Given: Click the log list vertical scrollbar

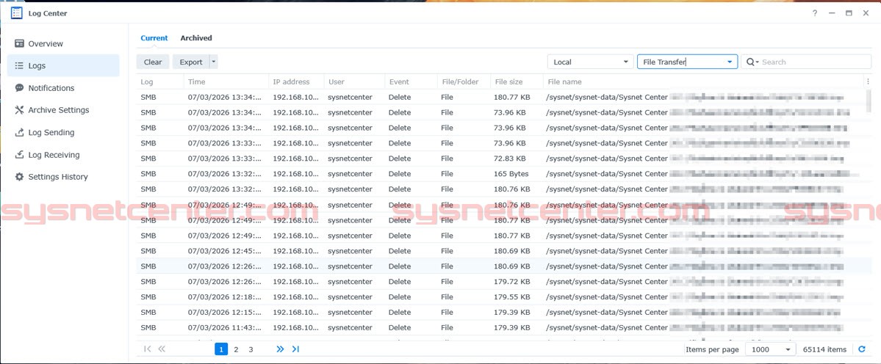Looking at the screenshot, I should tap(869, 102).
